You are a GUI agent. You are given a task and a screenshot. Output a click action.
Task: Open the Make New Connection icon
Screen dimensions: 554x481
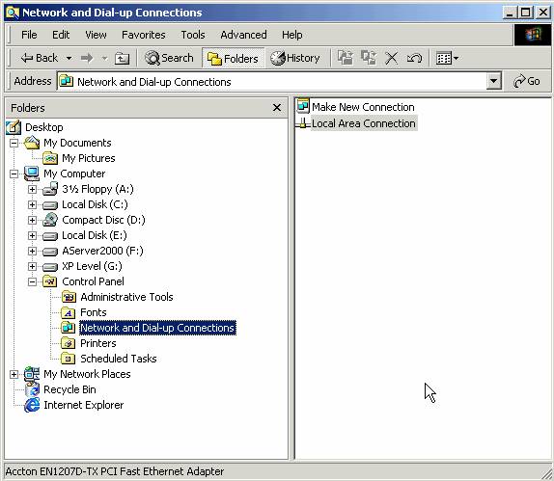303,106
